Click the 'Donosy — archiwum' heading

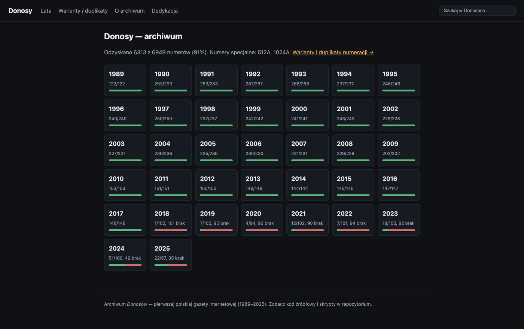(143, 36)
